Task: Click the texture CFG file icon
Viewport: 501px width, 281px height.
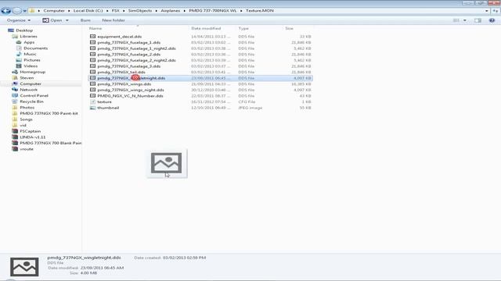Action: (x=92, y=101)
